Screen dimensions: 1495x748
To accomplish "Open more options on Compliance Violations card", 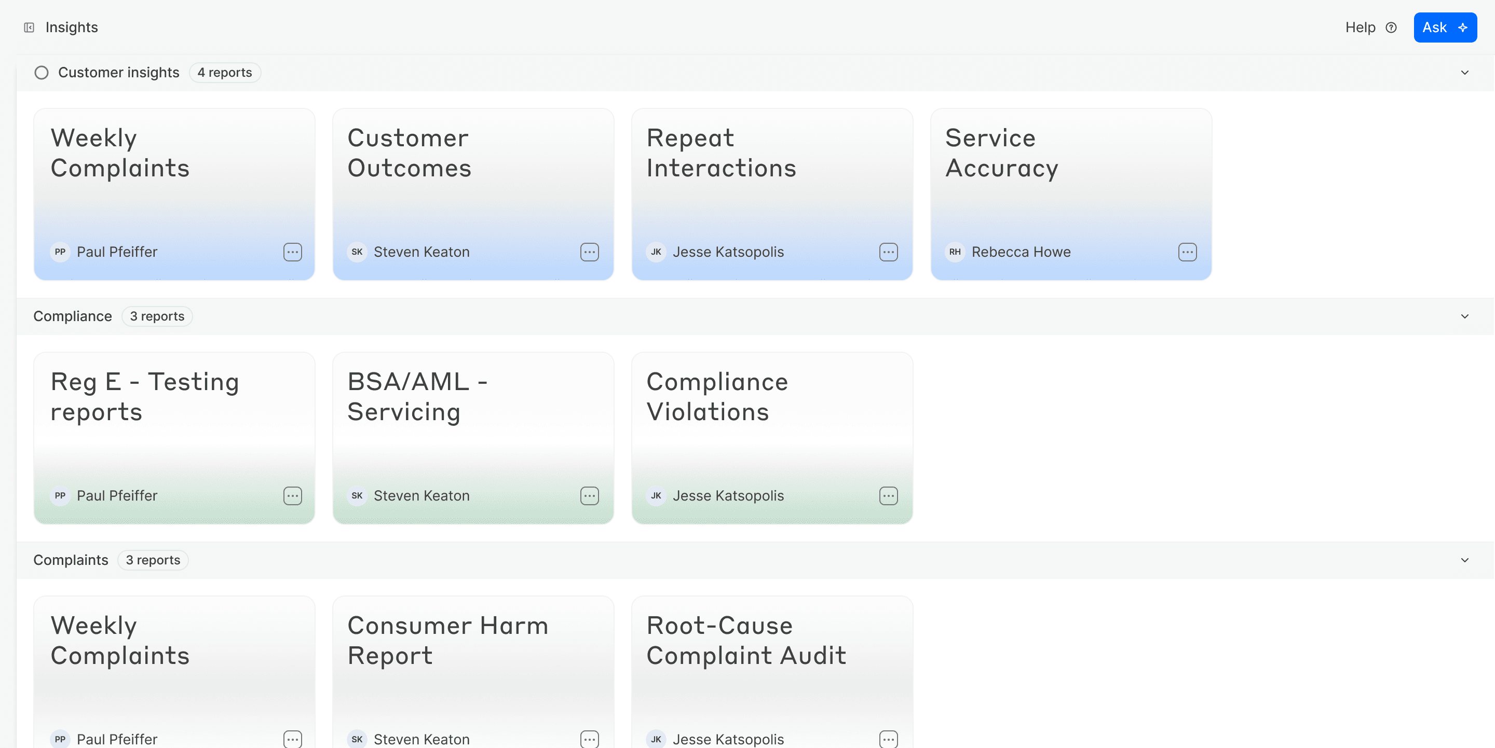I will coord(889,496).
